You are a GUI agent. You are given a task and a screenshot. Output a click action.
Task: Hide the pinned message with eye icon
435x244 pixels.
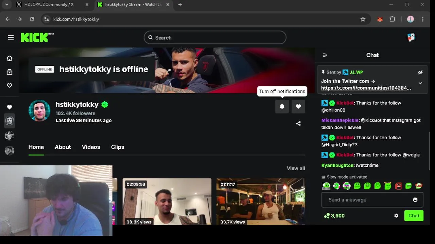coord(420,72)
